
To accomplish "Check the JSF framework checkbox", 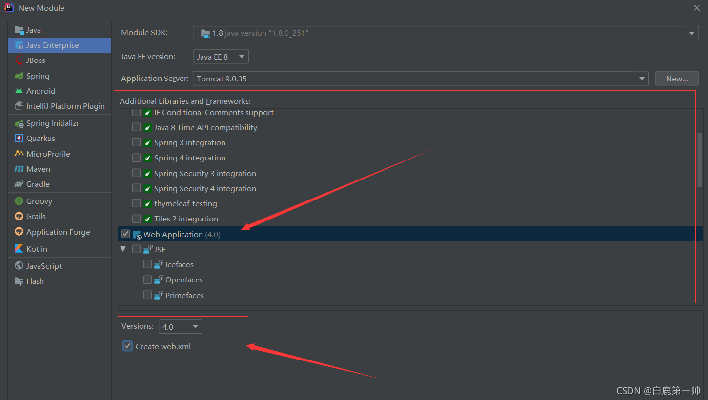I will [137, 249].
